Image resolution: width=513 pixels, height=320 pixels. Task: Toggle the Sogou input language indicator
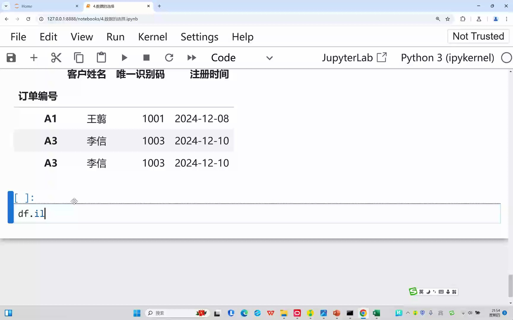(421, 292)
